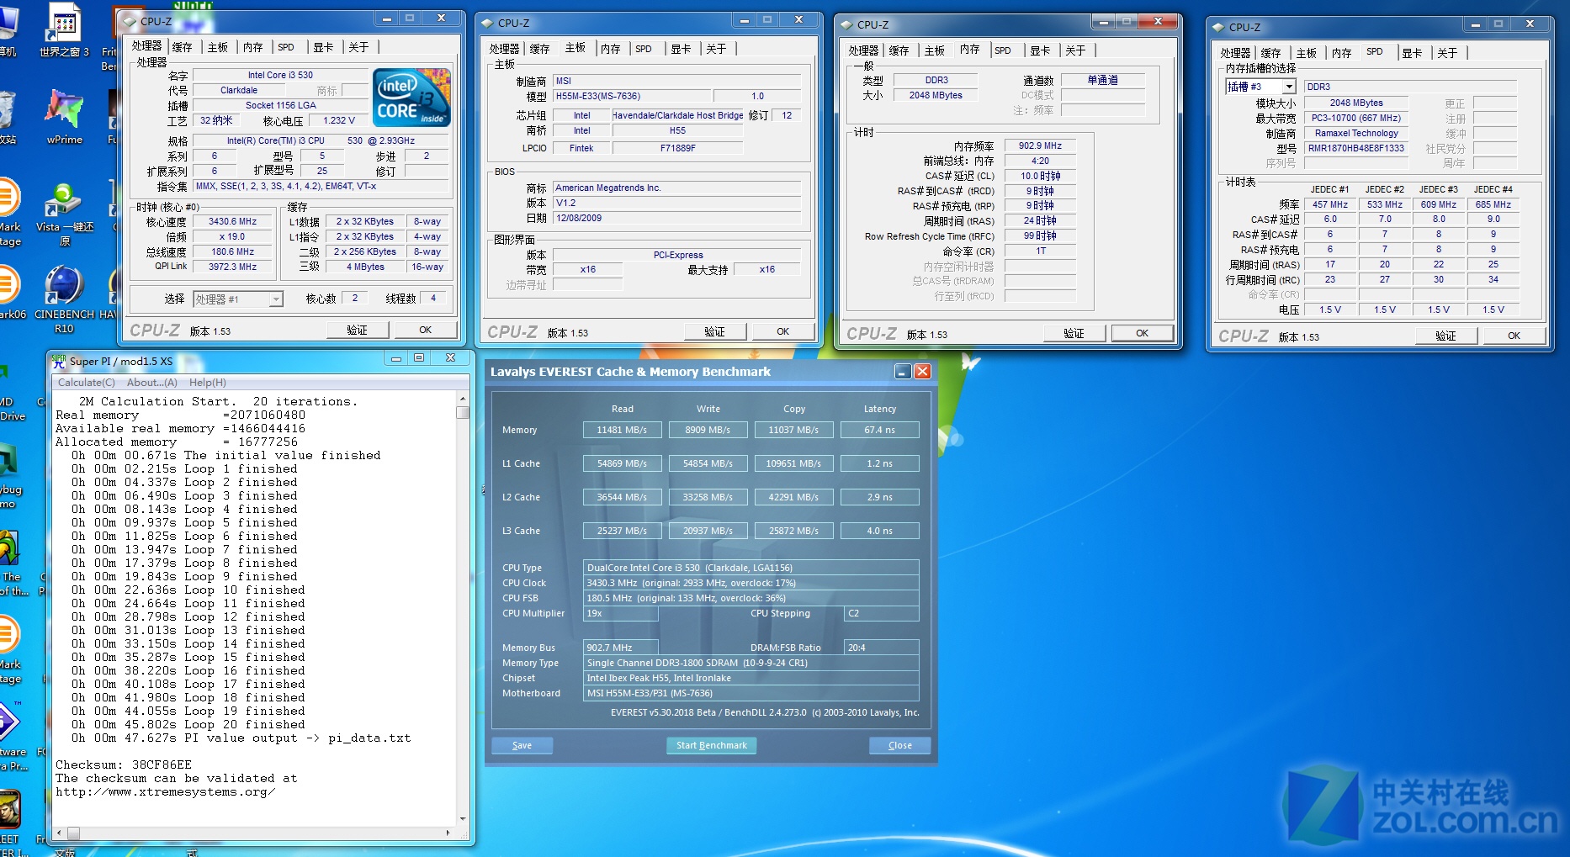Image resolution: width=1570 pixels, height=857 pixels.
Task: Open the wPrime desktop icon
Action: pyautogui.click(x=65, y=118)
